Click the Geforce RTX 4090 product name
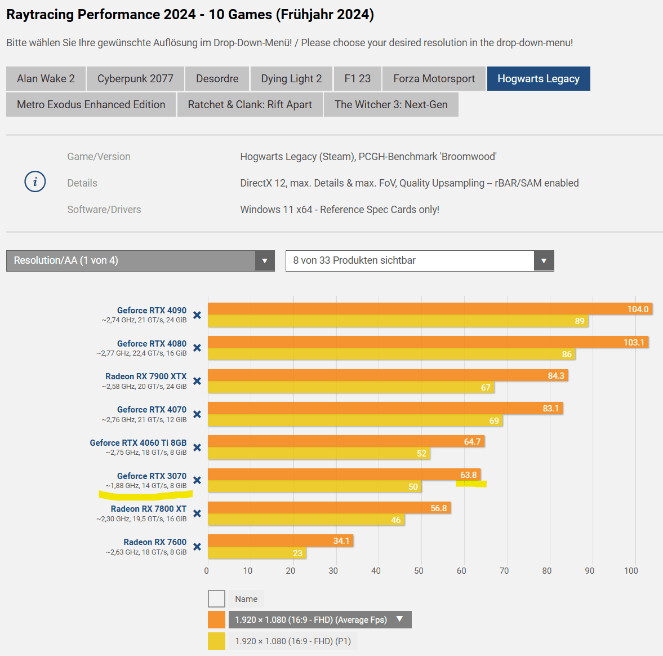This screenshot has height=656, width=663. 152,311
